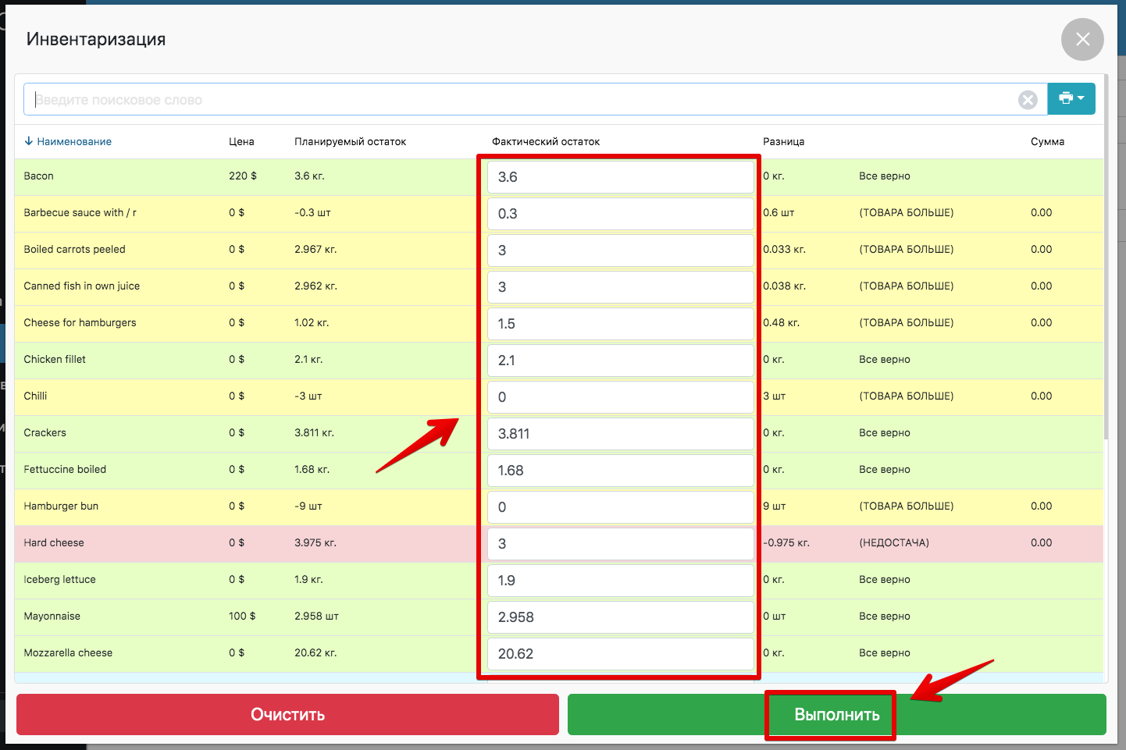Edit the Chilli actual stock field
This screenshot has width=1126, height=750.
coord(620,397)
